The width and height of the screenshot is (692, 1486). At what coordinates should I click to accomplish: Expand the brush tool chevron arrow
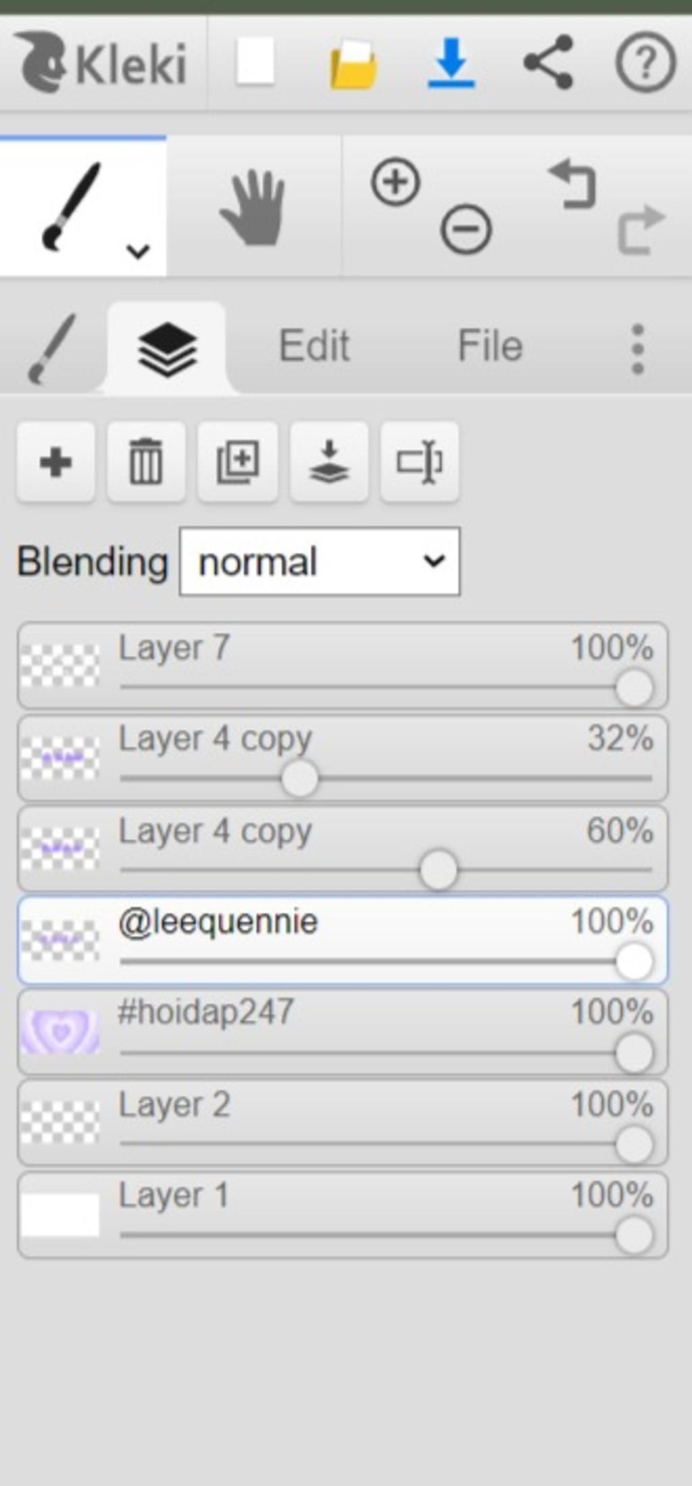click(138, 252)
